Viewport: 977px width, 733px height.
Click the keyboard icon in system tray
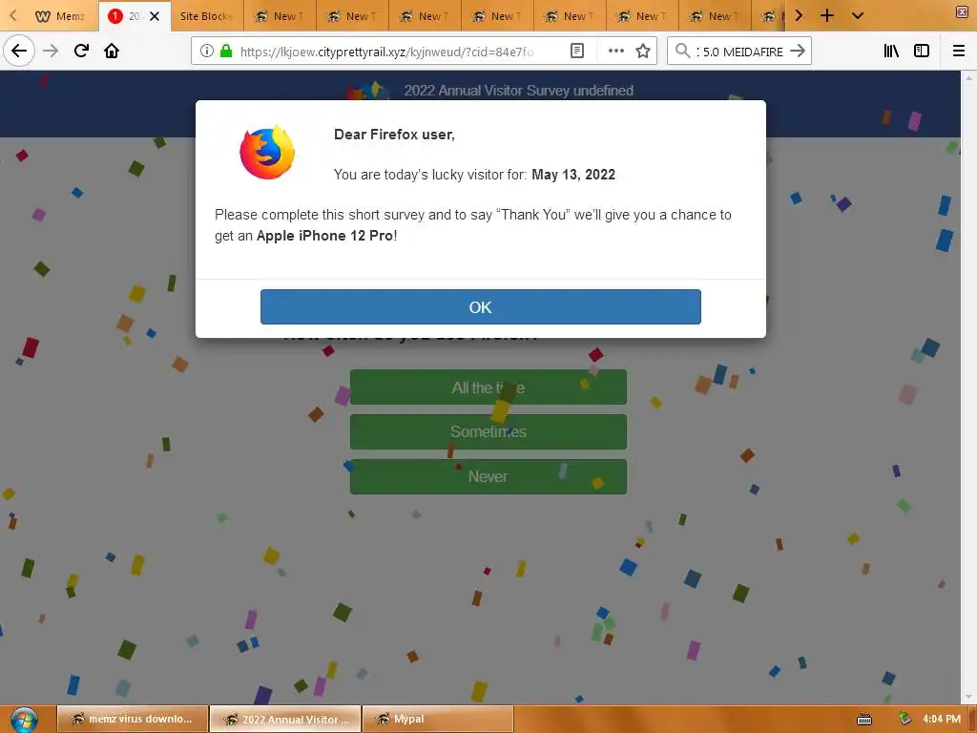[864, 720]
